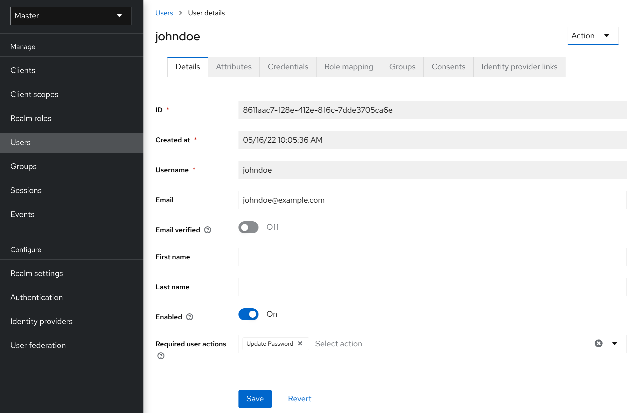Toggle the Email verified switch
Screen dimensions: 637x413
click(248, 227)
